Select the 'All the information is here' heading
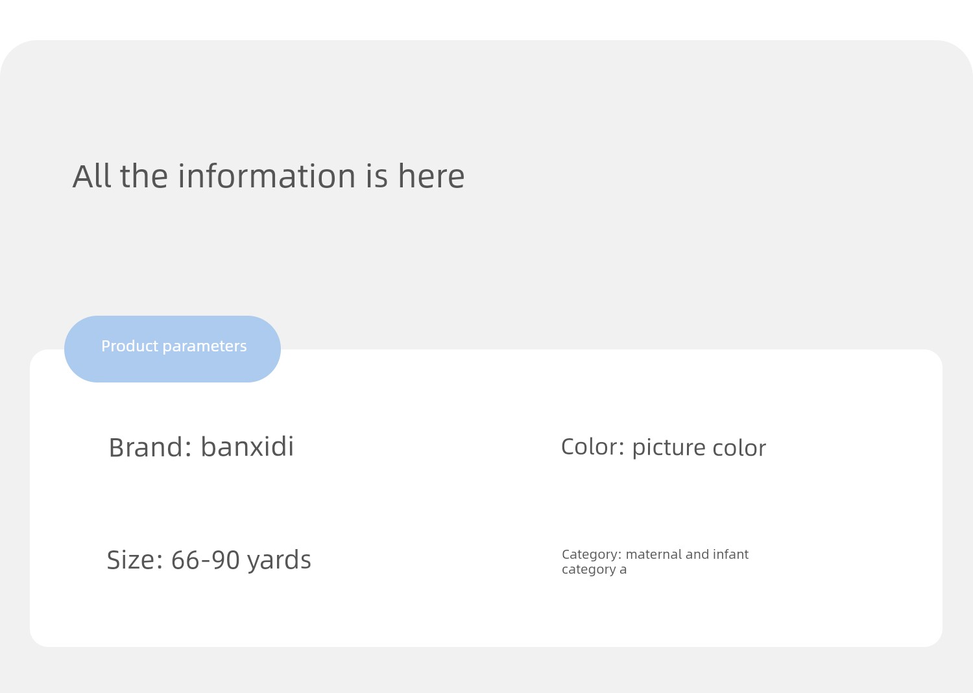This screenshot has height=693, width=973. pyautogui.click(x=269, y=176)
